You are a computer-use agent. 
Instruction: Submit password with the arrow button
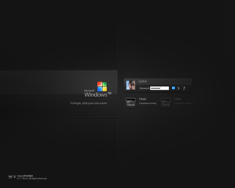point(178,88)
